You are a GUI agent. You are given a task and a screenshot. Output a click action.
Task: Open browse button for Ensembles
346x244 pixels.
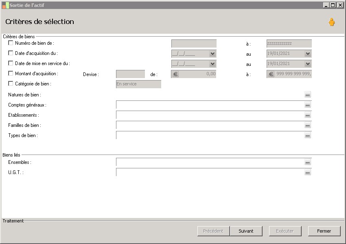[x=308, y=162]
